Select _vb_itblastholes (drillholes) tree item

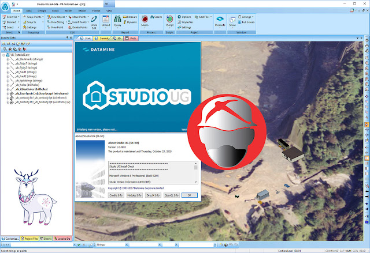pyautogui.click(x=31, y=89)
